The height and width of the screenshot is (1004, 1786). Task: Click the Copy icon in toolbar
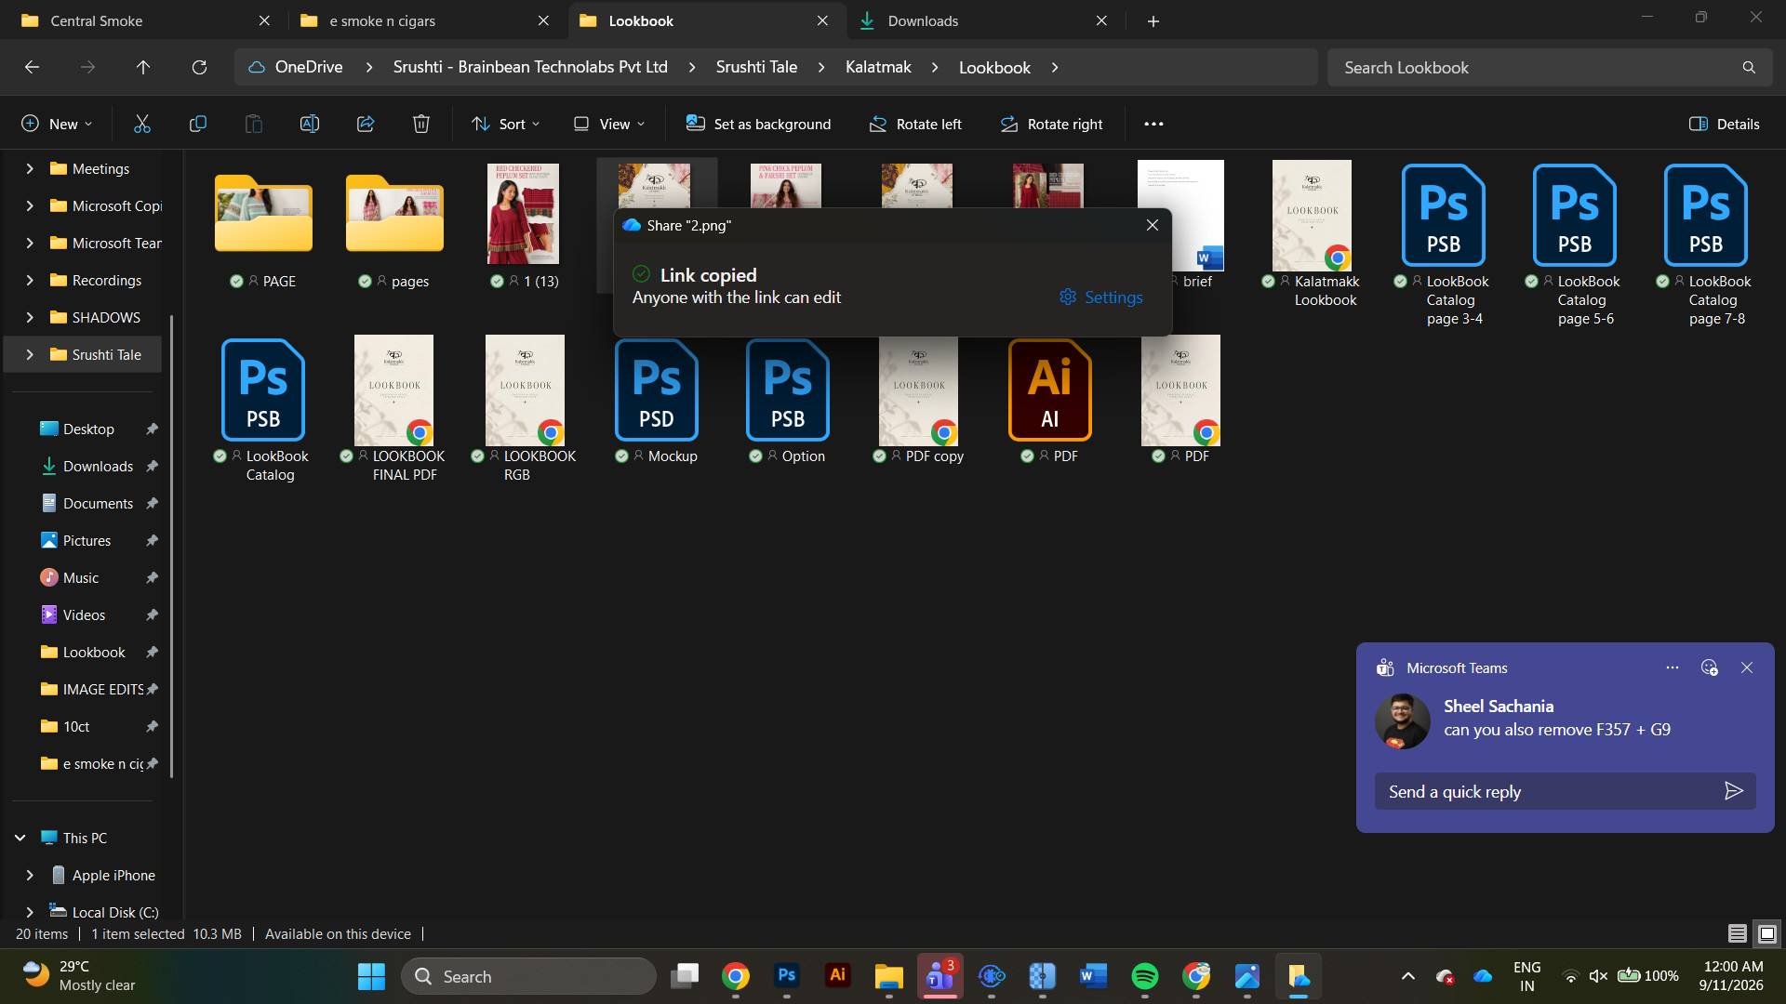click(197, 124)
